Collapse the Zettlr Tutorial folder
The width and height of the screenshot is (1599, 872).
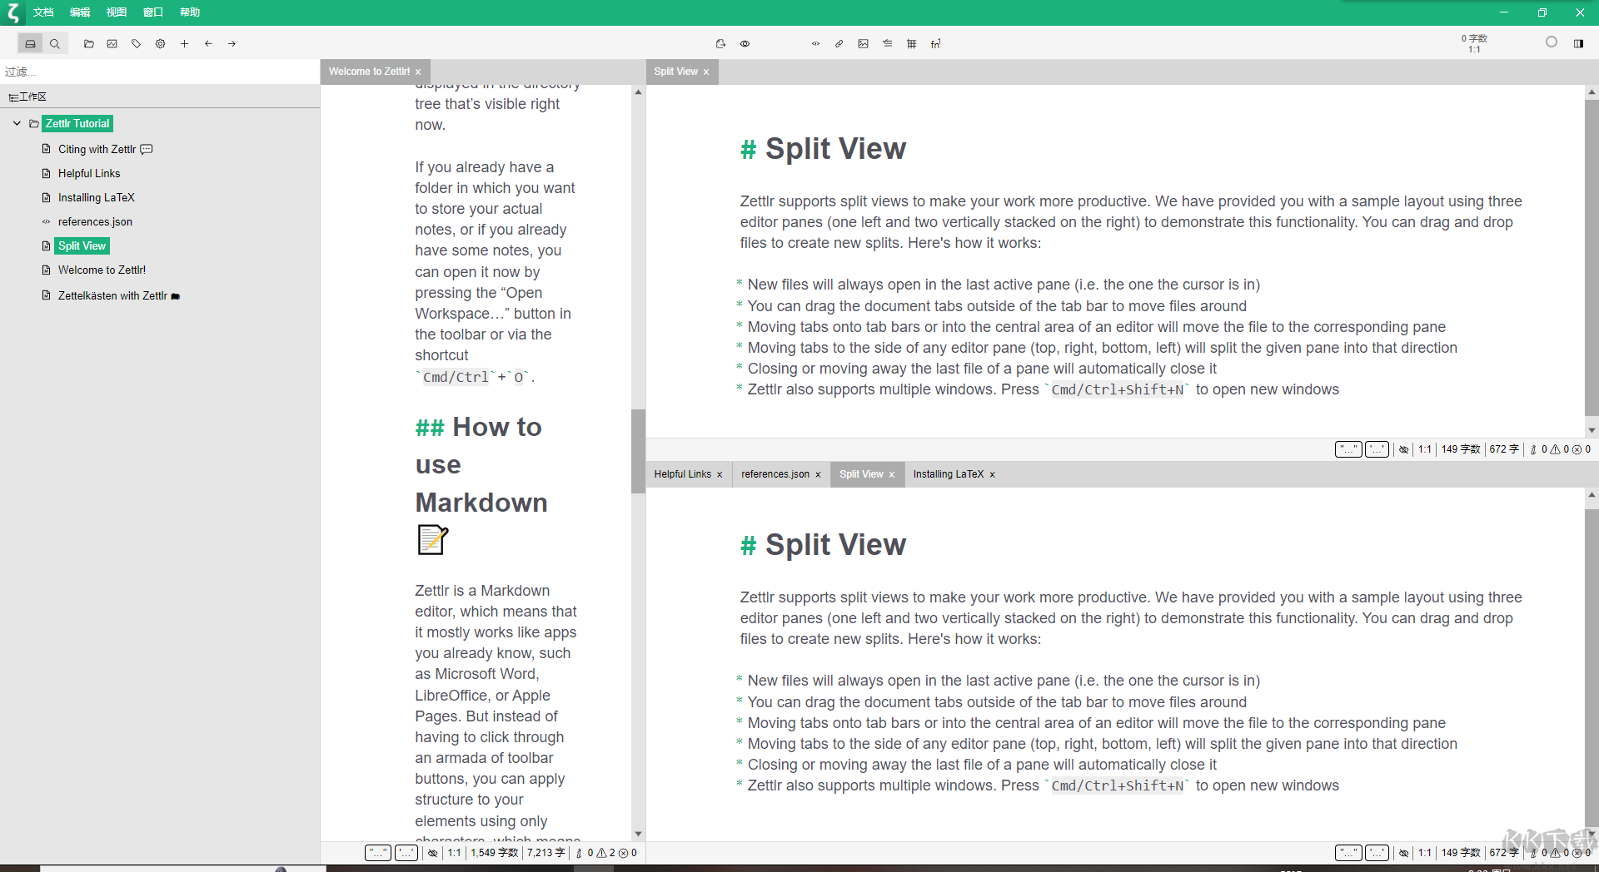click(x=17, y=123)
